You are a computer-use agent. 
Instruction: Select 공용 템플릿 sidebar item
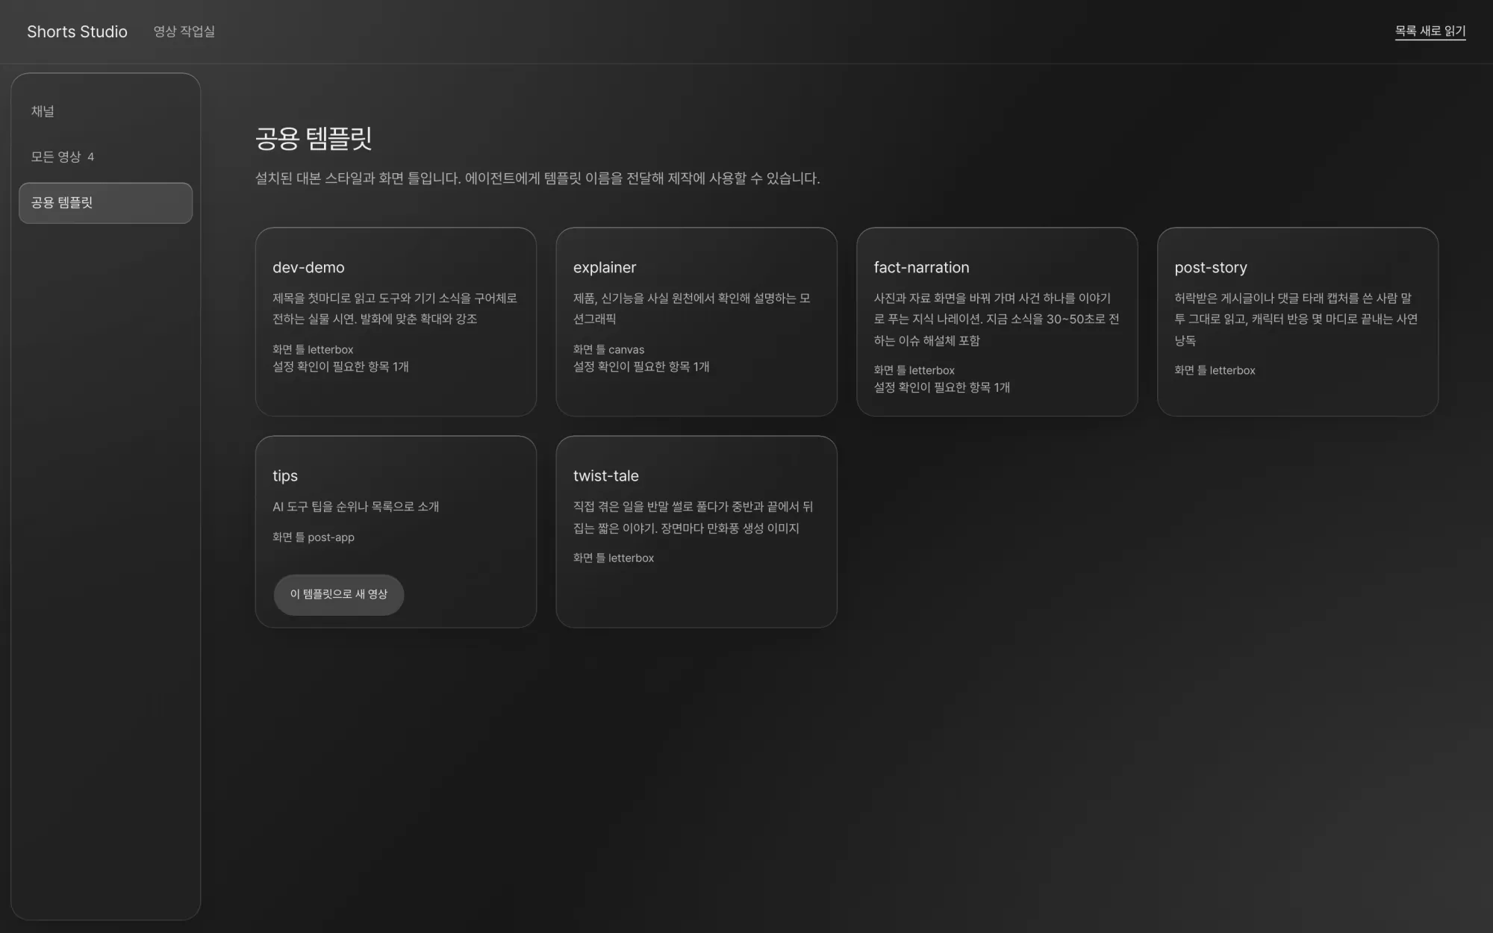(x=105, y=203)
